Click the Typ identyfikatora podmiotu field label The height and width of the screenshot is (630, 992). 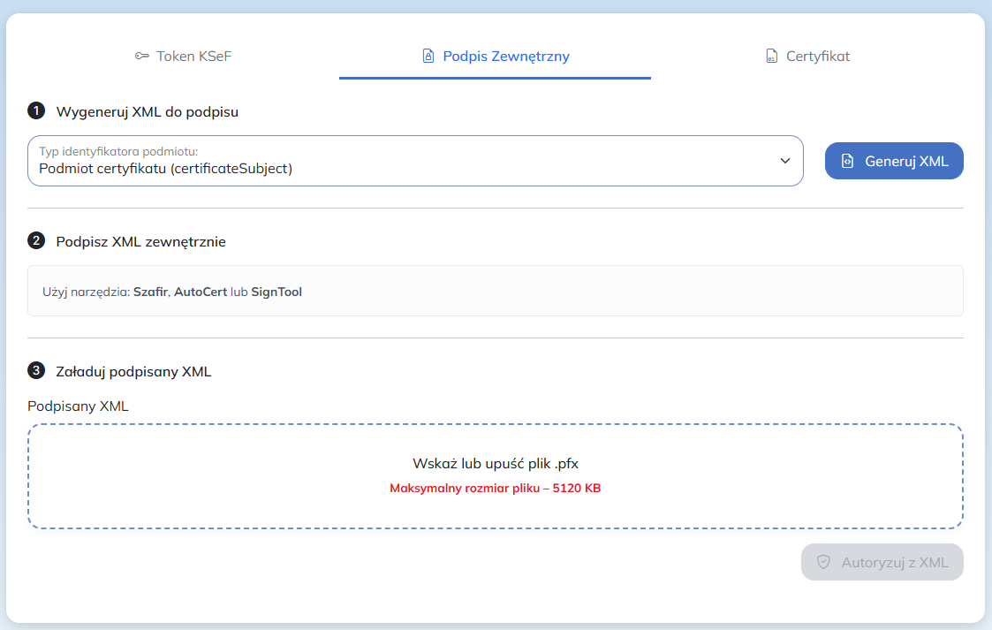(118, 151)
